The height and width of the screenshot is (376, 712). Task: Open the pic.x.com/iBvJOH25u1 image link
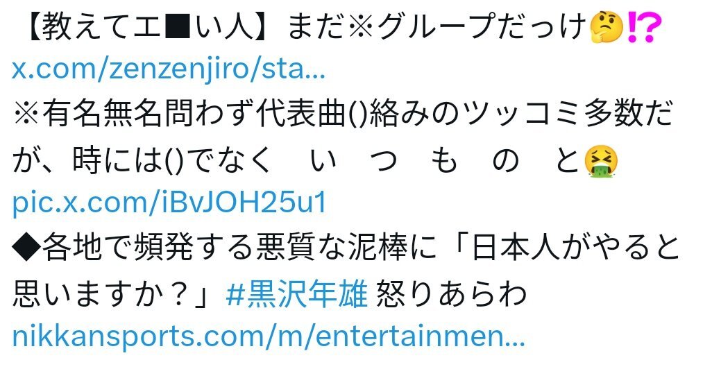coord(169,203)
